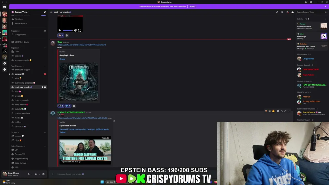Toggle channel notification bell setting
Screen dimensions: 329x185
(282, 12)
